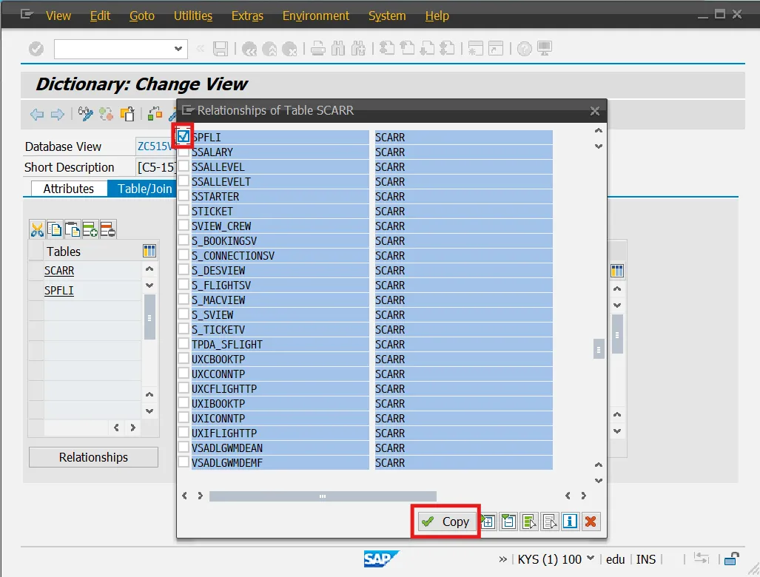The image size is (760, 577).
Task: Open the View menu
Action: tap(58, 16)
